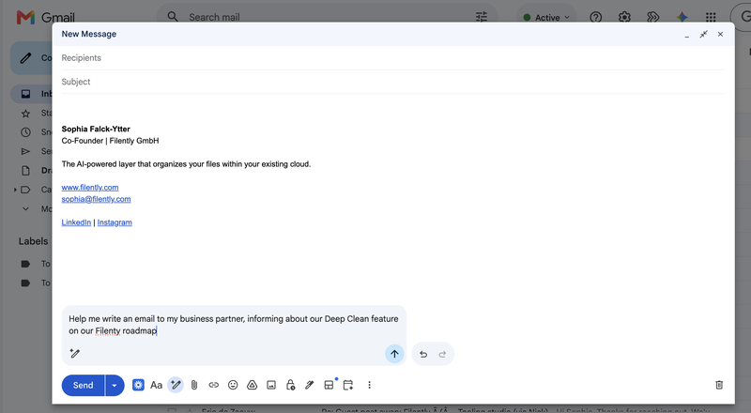This screenshot has height=413, width=751.
Task: Undo the last prompt edit
Action: pyautogui.click(x=423, y=354)
